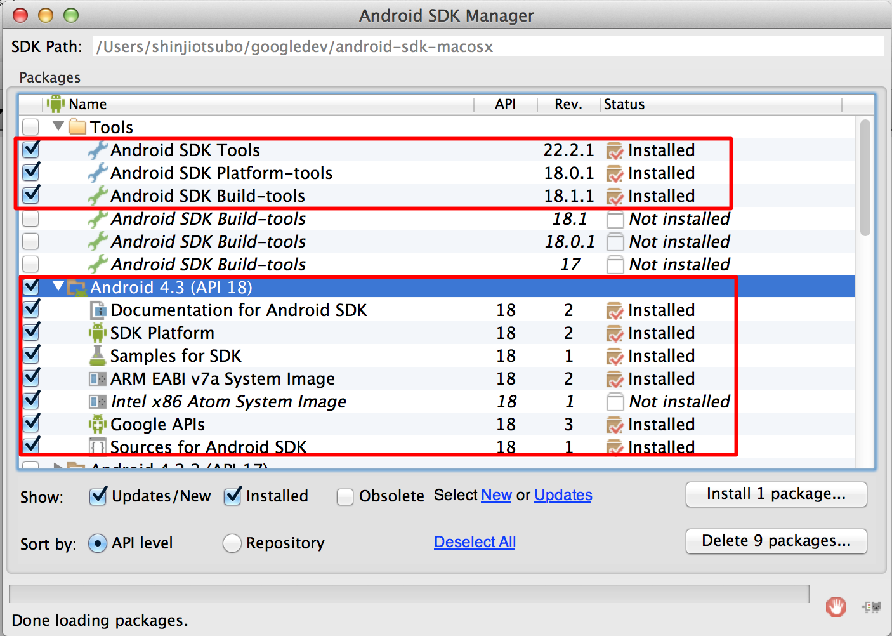
Task: Enable the Obsolete show filter
Action: pos(345,496)
